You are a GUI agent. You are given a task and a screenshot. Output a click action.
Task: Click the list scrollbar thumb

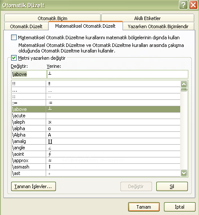coord(184,90)
